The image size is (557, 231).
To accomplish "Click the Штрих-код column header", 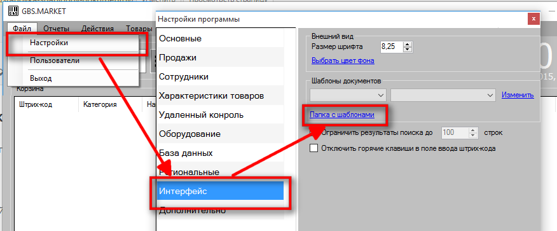I will pyautogui.click(x=36, y=105).
